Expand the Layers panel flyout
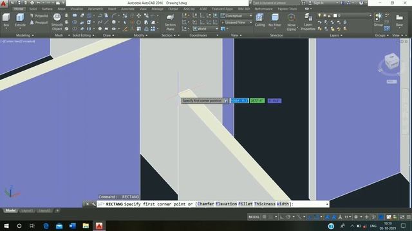The height and width of the screenshot is (231, 412). point(336,35)
